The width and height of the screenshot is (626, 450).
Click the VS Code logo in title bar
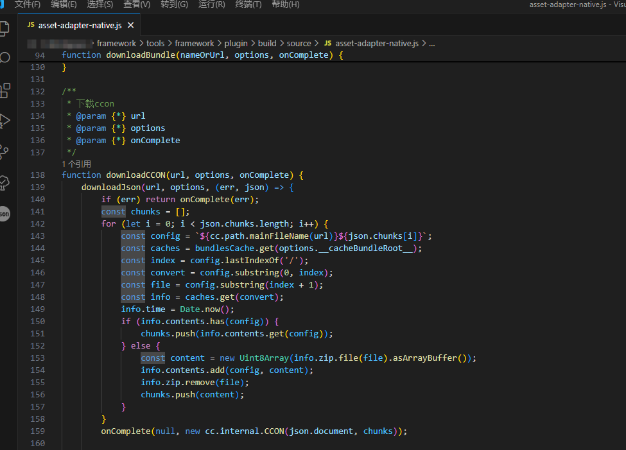(x=2, y=4)
